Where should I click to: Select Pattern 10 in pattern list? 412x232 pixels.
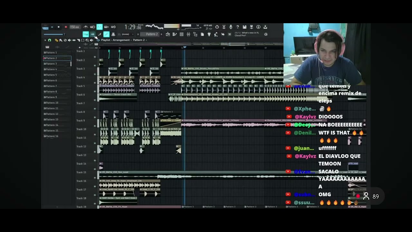[57, 103]
